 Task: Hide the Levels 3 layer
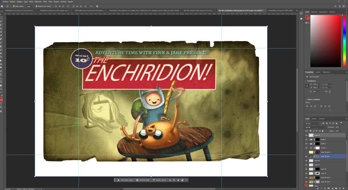click(x=306, y=139)
